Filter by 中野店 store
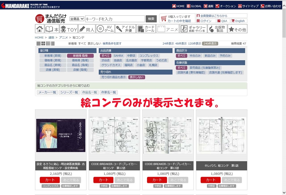286x195 pixels. coord(131,56)
